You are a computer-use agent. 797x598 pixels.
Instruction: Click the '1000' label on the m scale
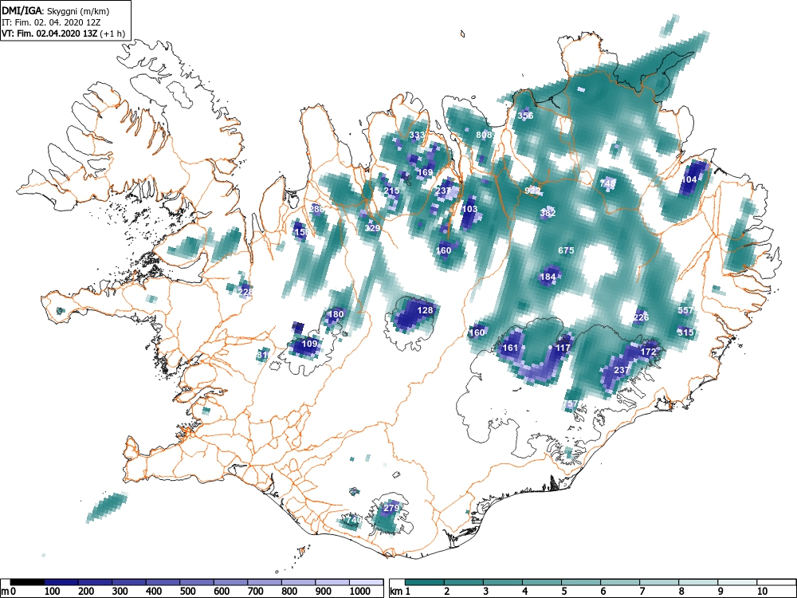(x=360, y=592)
